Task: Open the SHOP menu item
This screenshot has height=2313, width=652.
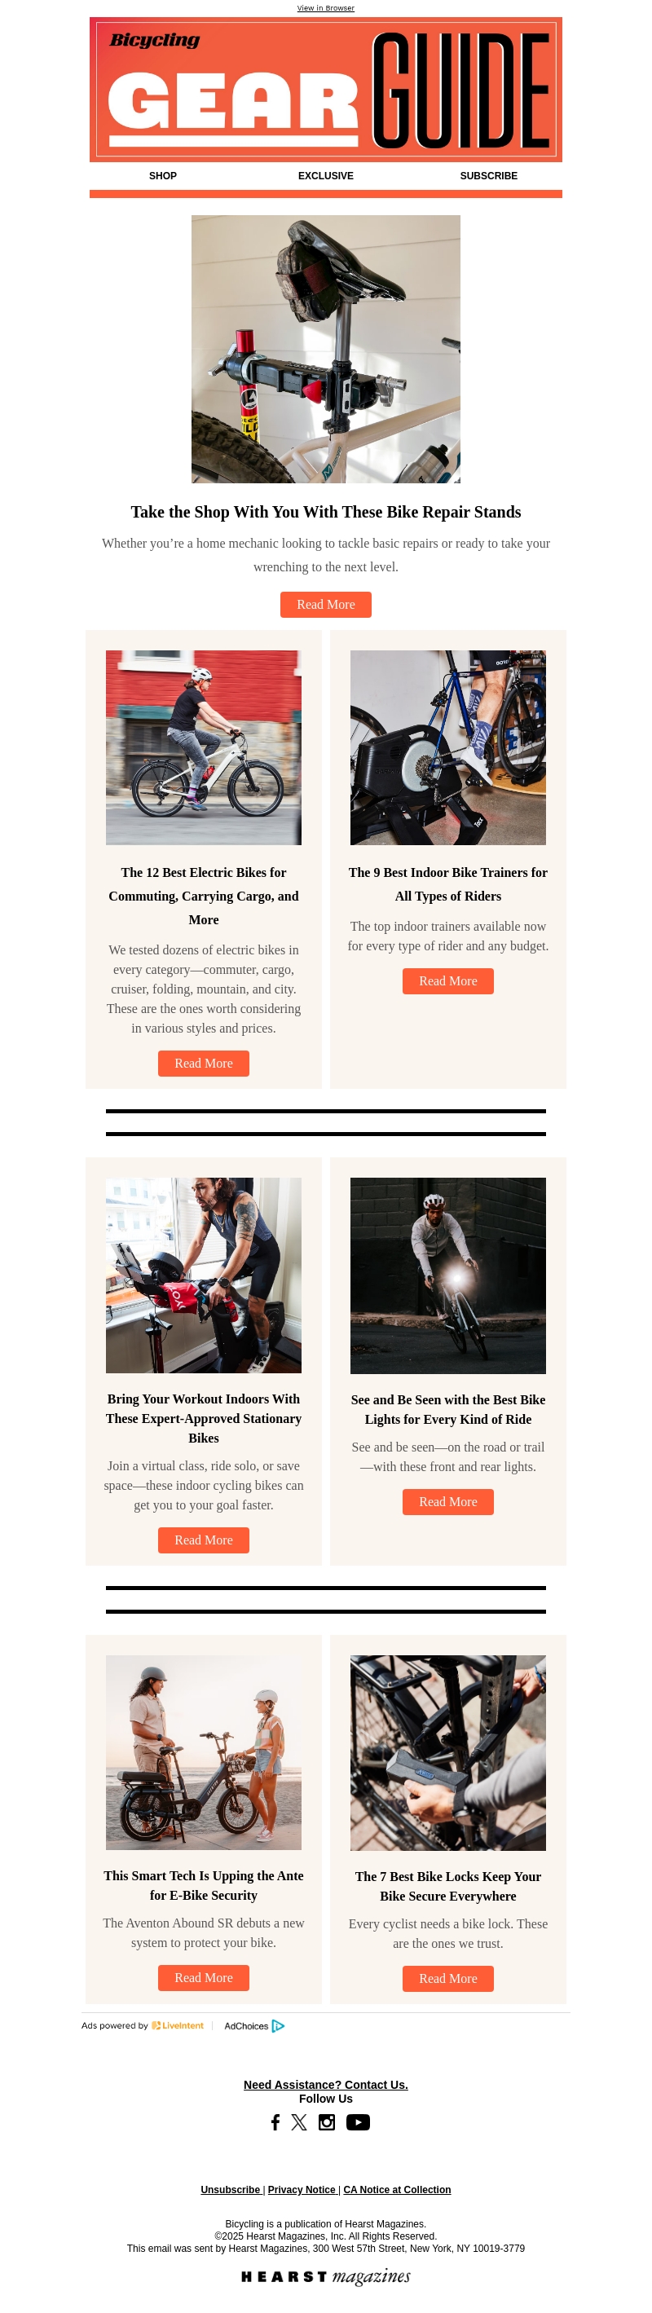Action: pyautogui.click(x=162, y=176)
